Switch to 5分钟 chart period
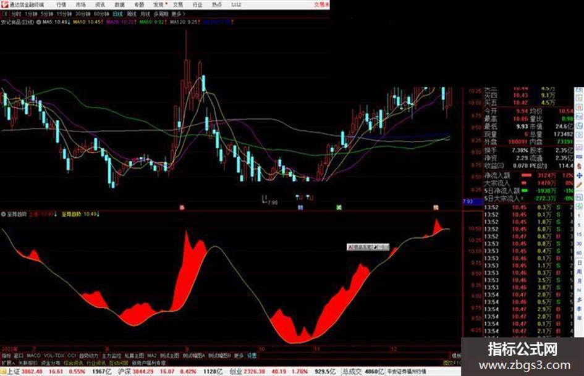The height and width of the screenshot is (376, 584). coord(47,14)
